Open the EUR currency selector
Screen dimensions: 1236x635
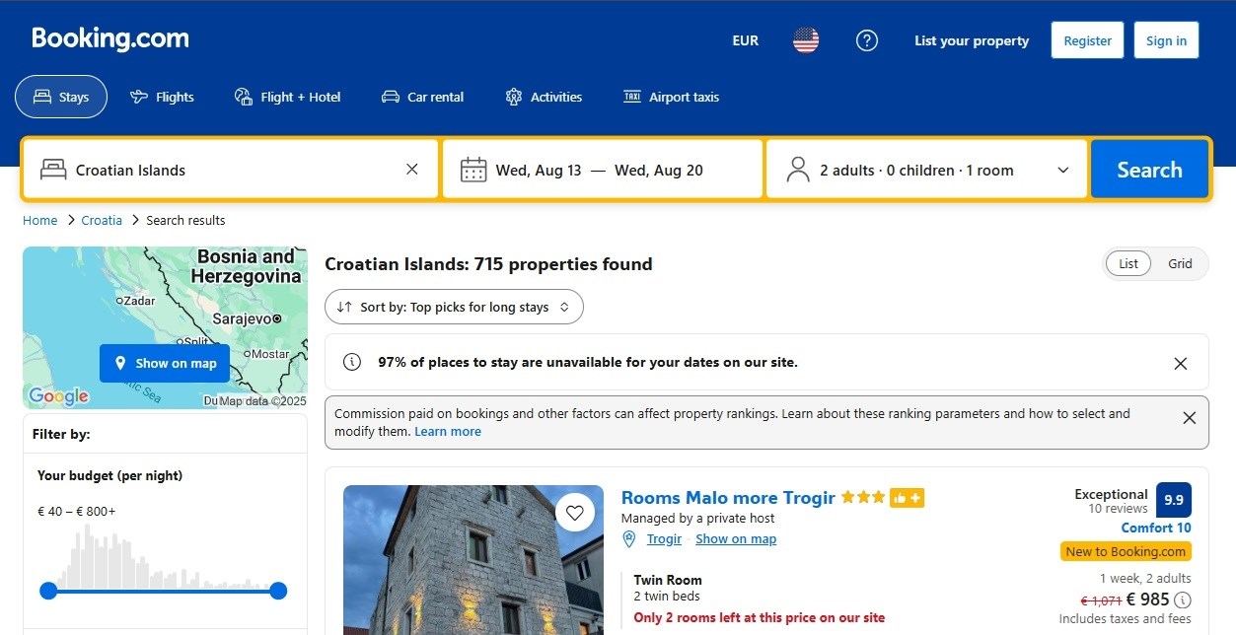(746, 40)
